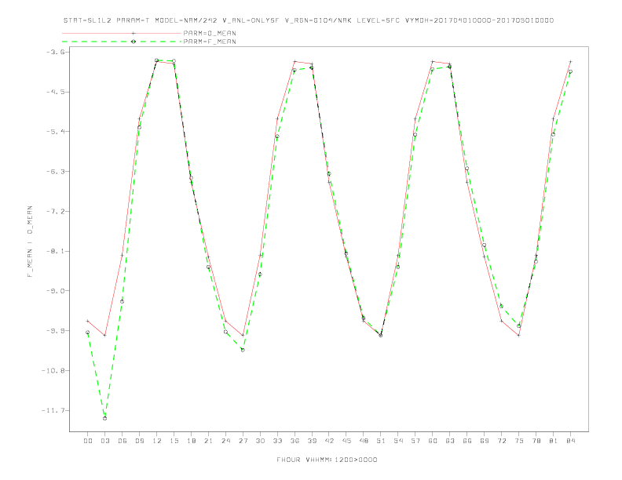This screenshot has width=622, height=480.
Task: Click the 24 forecast hour tick label
Action: pos(225,441)
